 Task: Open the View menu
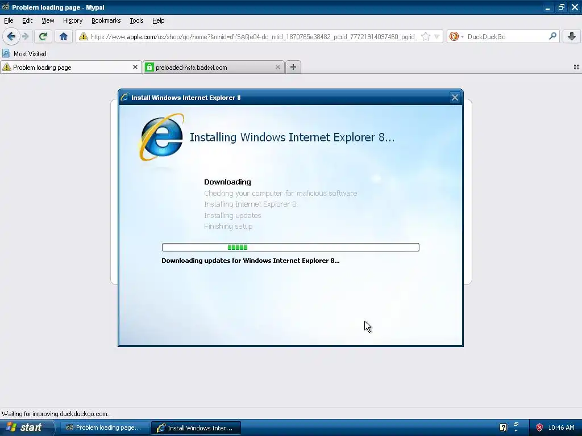[x=48, y=20]
